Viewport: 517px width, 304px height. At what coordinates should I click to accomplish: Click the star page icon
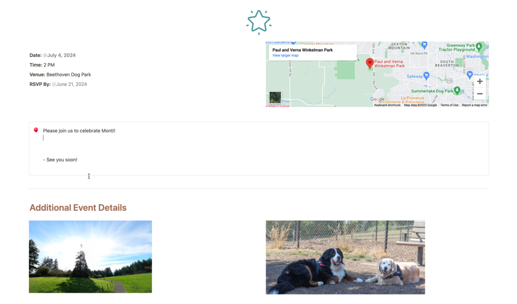(259, 22)
